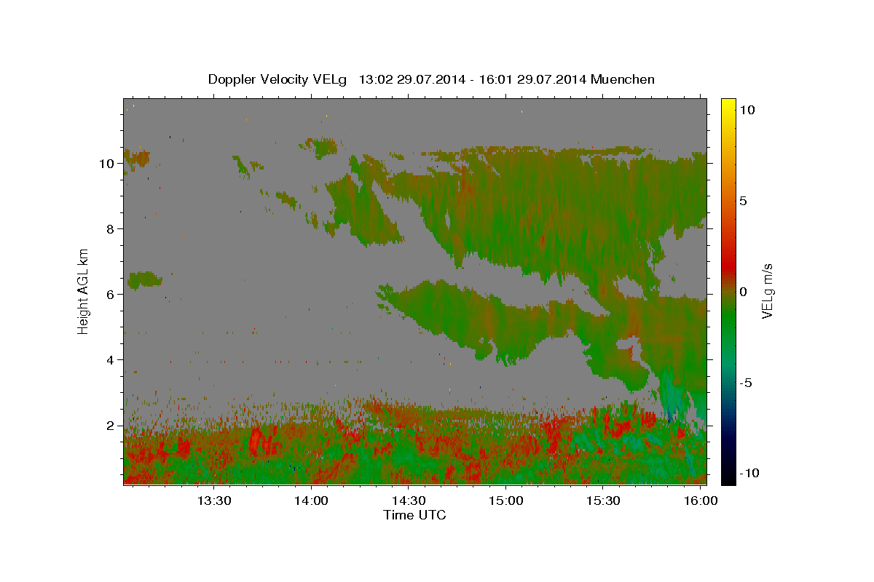Click the 15:30 time tick label
This screenshot has height=582, width=874.
tap(603, 501)
